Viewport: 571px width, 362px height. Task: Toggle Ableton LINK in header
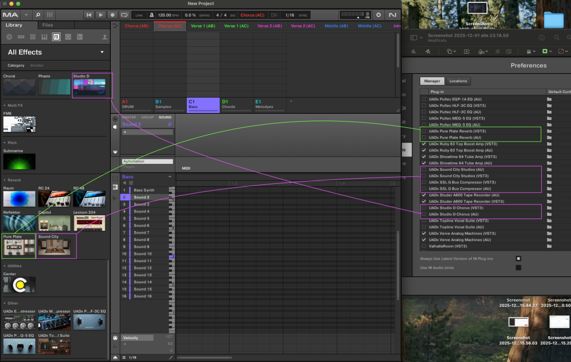139,15
